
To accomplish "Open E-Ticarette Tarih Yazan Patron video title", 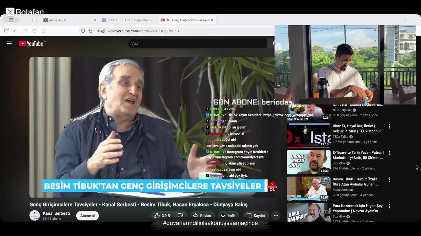I will tap(358, 155).
